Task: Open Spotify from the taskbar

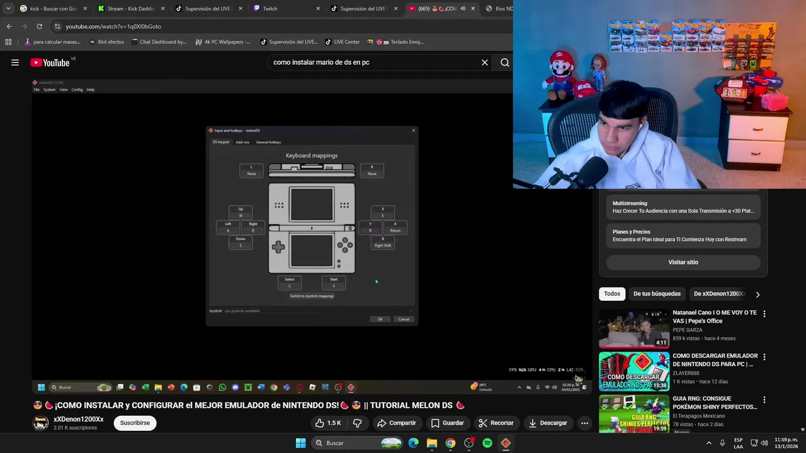Action: pyautogui.click(x=487, y=443)
